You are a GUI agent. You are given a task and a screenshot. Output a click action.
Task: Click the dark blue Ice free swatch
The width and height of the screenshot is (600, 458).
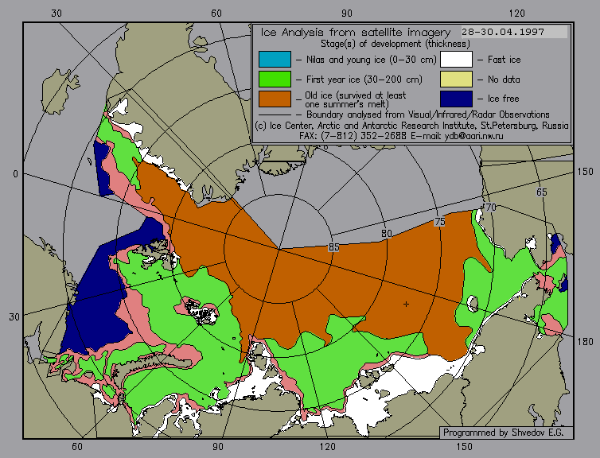456,99
